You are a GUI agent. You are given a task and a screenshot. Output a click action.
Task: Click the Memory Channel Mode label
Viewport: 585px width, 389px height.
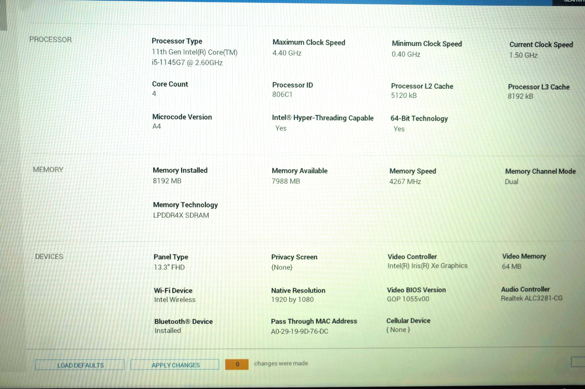(x=540, y=171)
